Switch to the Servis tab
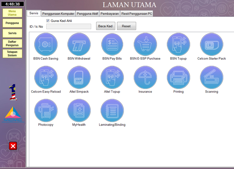The image size is (234, 169). point(34,13)
